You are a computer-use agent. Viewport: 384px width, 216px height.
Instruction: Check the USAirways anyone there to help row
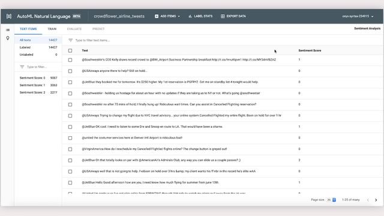pyautogui.click(x=70, y=71)
